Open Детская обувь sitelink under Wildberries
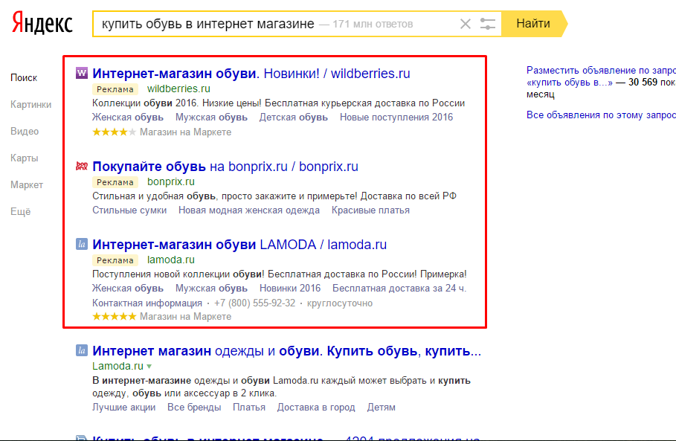This screenshot has height=441, width=676. [293, 118]
